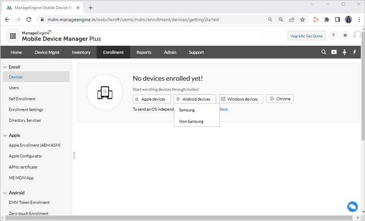
Task: Switch to the Inventory tab
Action: point(81,52)
